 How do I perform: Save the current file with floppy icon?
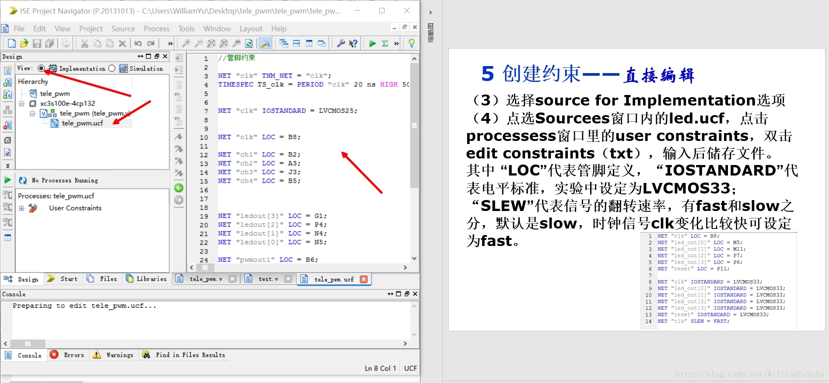pyautogui.click(x=37, y=43)
